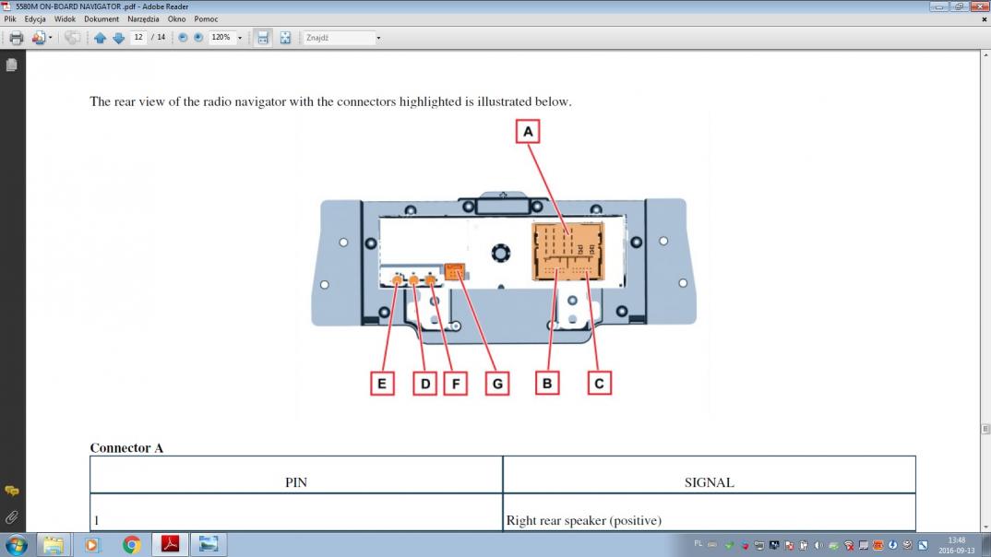This screenshot has height=557, width=991.
Task: Open Google Chrome from taskbar
Action: click(x=131, y=544)
